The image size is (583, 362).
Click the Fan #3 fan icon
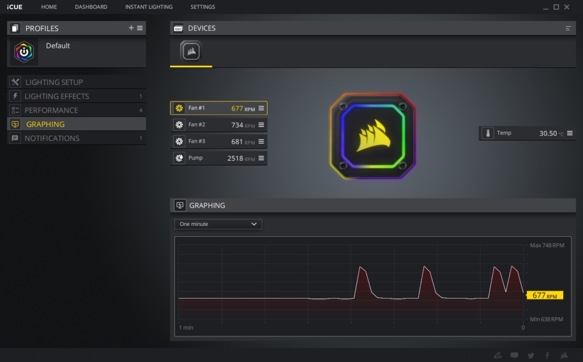(179, 141)
